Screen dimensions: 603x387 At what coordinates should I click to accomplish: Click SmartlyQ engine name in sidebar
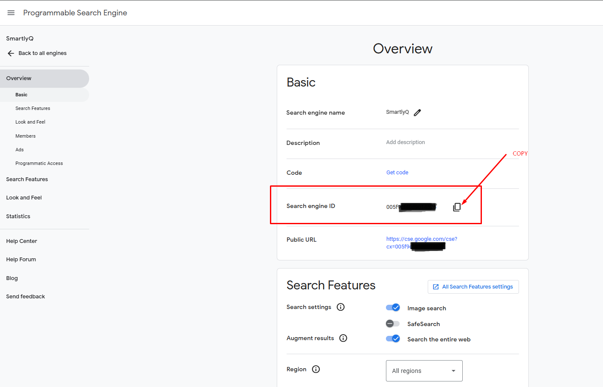pyautogui.click(x=20, y=38)
